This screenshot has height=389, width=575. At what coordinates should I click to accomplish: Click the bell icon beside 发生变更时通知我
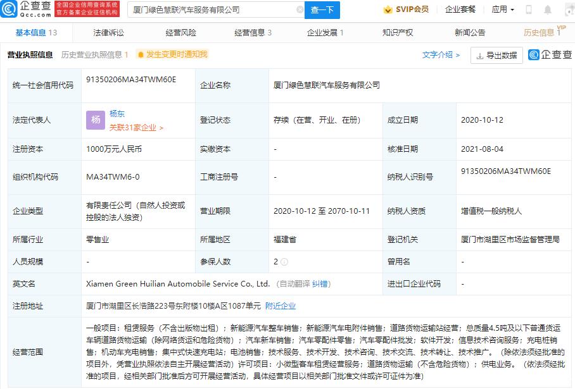(x=141, y=54)
